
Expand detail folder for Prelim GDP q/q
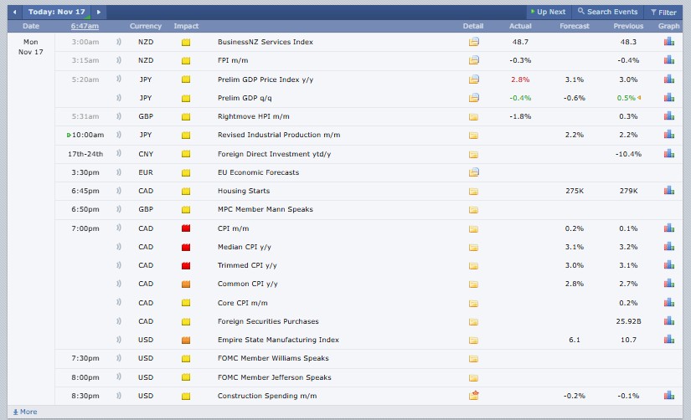pos(474,98)
